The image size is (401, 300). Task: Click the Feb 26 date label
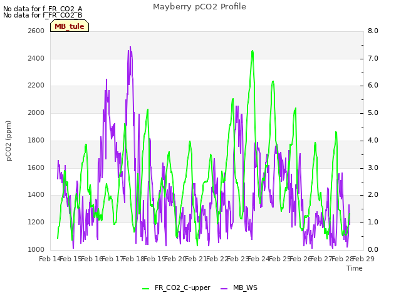tap(301, 259)
